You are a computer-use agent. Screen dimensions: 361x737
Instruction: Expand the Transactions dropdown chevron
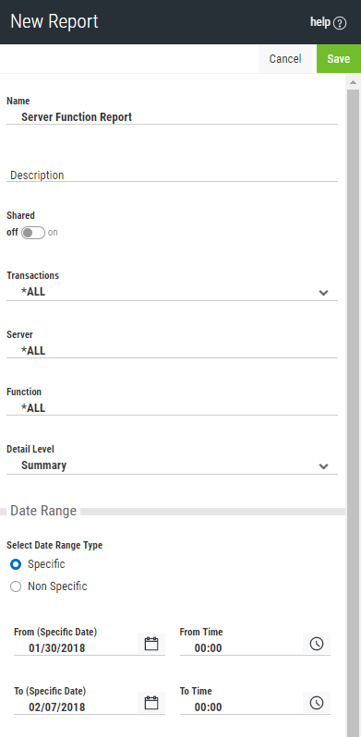[x=323, y=293]
